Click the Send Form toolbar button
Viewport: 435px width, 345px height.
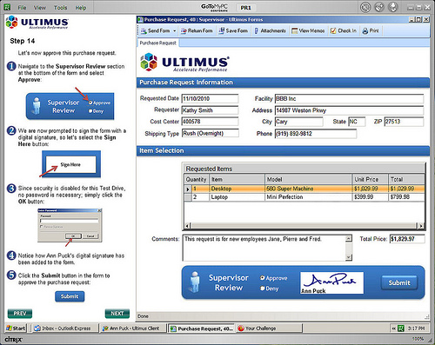155,30
